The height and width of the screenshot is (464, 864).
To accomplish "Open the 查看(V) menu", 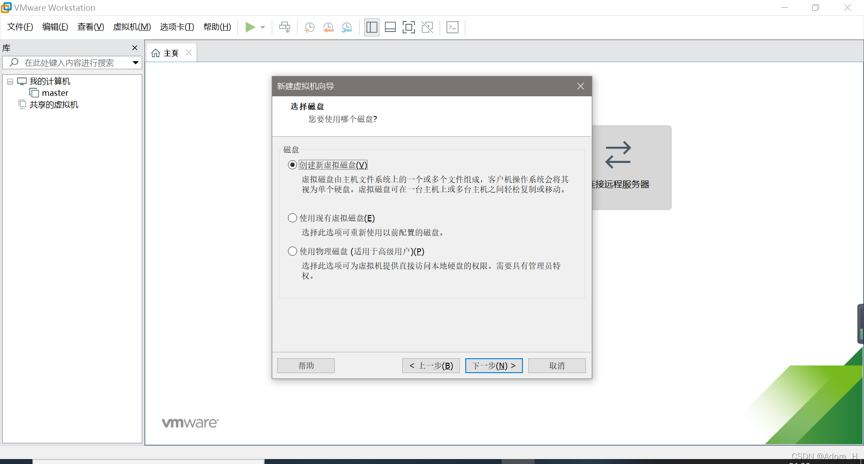I will coord(90,27).
